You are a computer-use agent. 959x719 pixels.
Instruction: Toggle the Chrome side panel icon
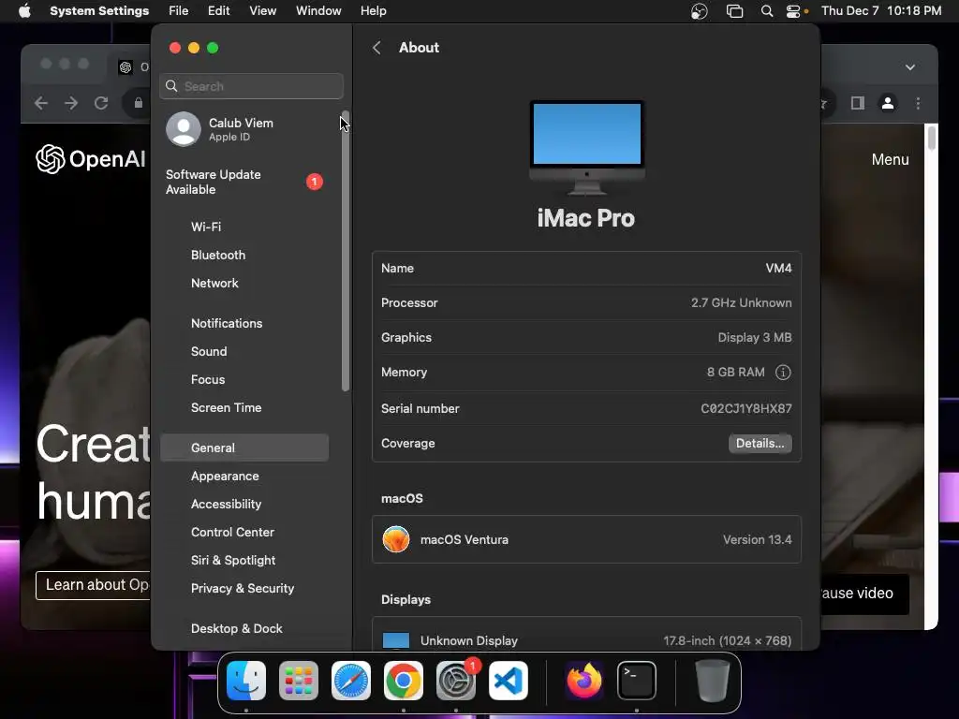(x=858, y=103)
